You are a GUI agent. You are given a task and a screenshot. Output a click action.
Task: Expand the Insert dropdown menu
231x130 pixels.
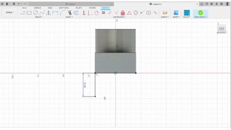click(x=176, y=17)
